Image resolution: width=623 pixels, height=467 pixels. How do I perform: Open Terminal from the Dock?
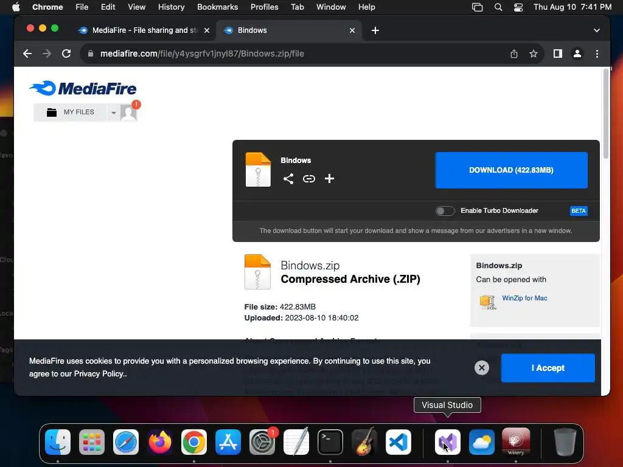tap(330, 442)
